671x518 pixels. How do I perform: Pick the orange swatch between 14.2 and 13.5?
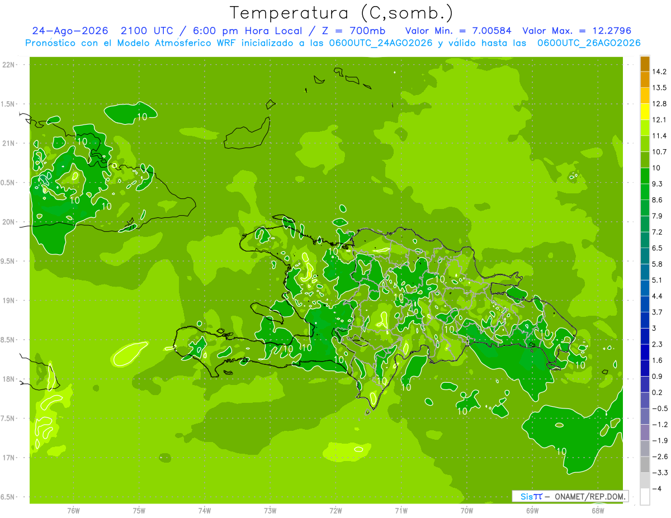tap(645, 80)
